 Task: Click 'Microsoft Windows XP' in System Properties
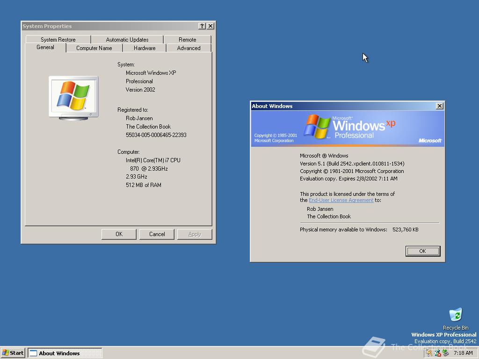(x=151, y=73)
